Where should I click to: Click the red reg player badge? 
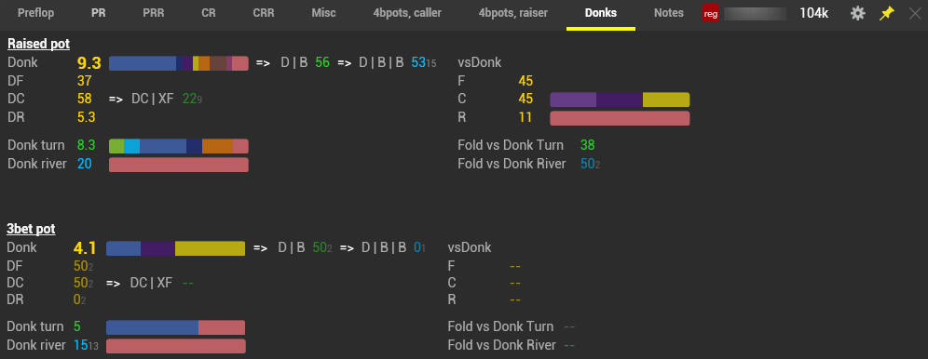(712, 14)
